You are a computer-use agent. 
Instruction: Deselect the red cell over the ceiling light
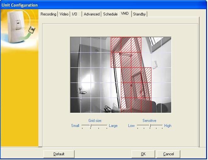126,60
